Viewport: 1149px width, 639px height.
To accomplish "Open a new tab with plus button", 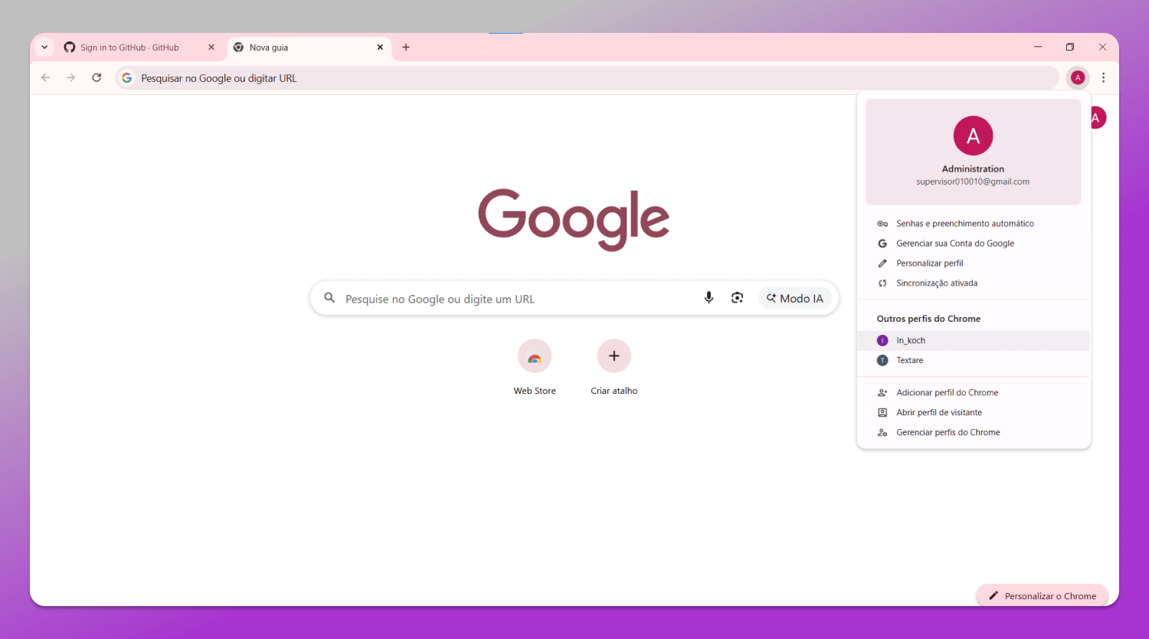I will 406,48.
